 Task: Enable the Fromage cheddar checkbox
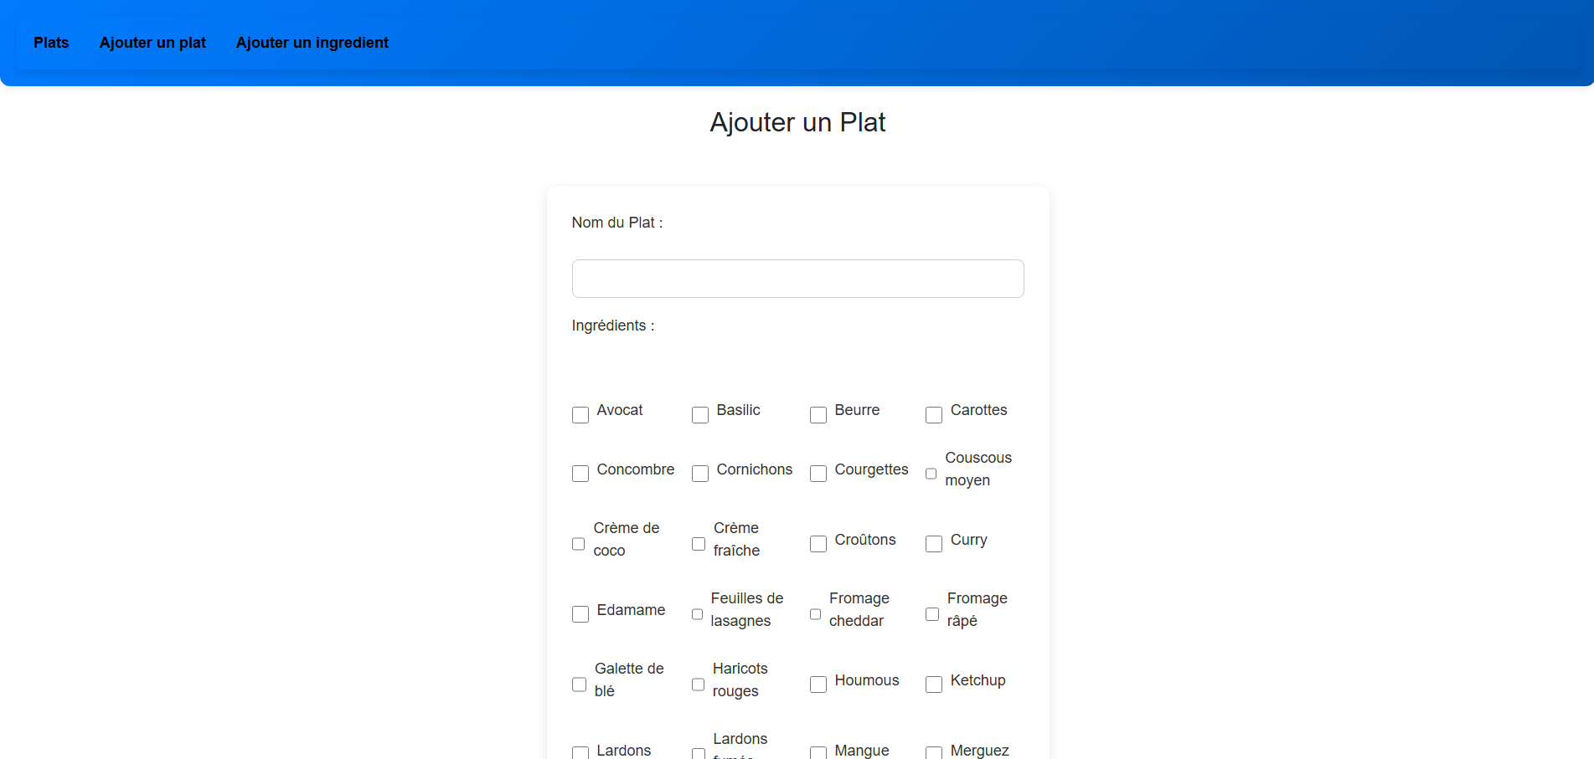(815, 614)
